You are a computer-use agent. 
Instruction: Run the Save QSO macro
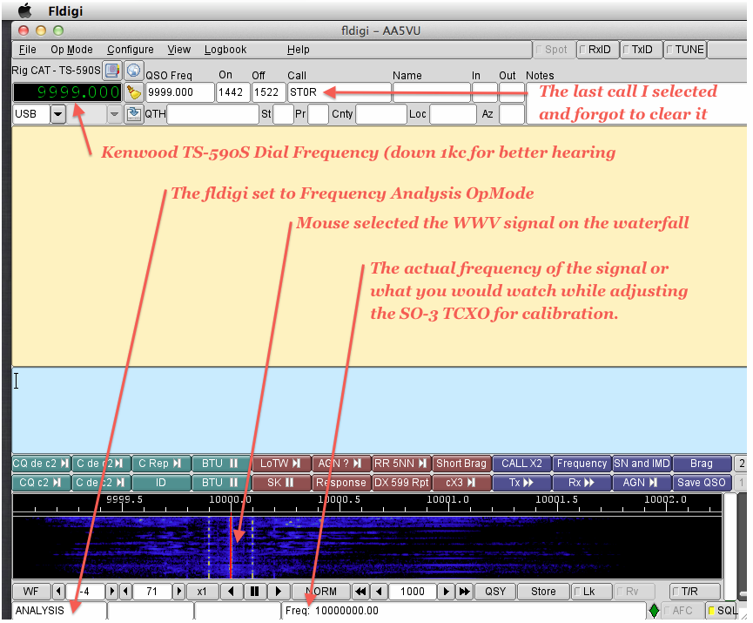702,483
